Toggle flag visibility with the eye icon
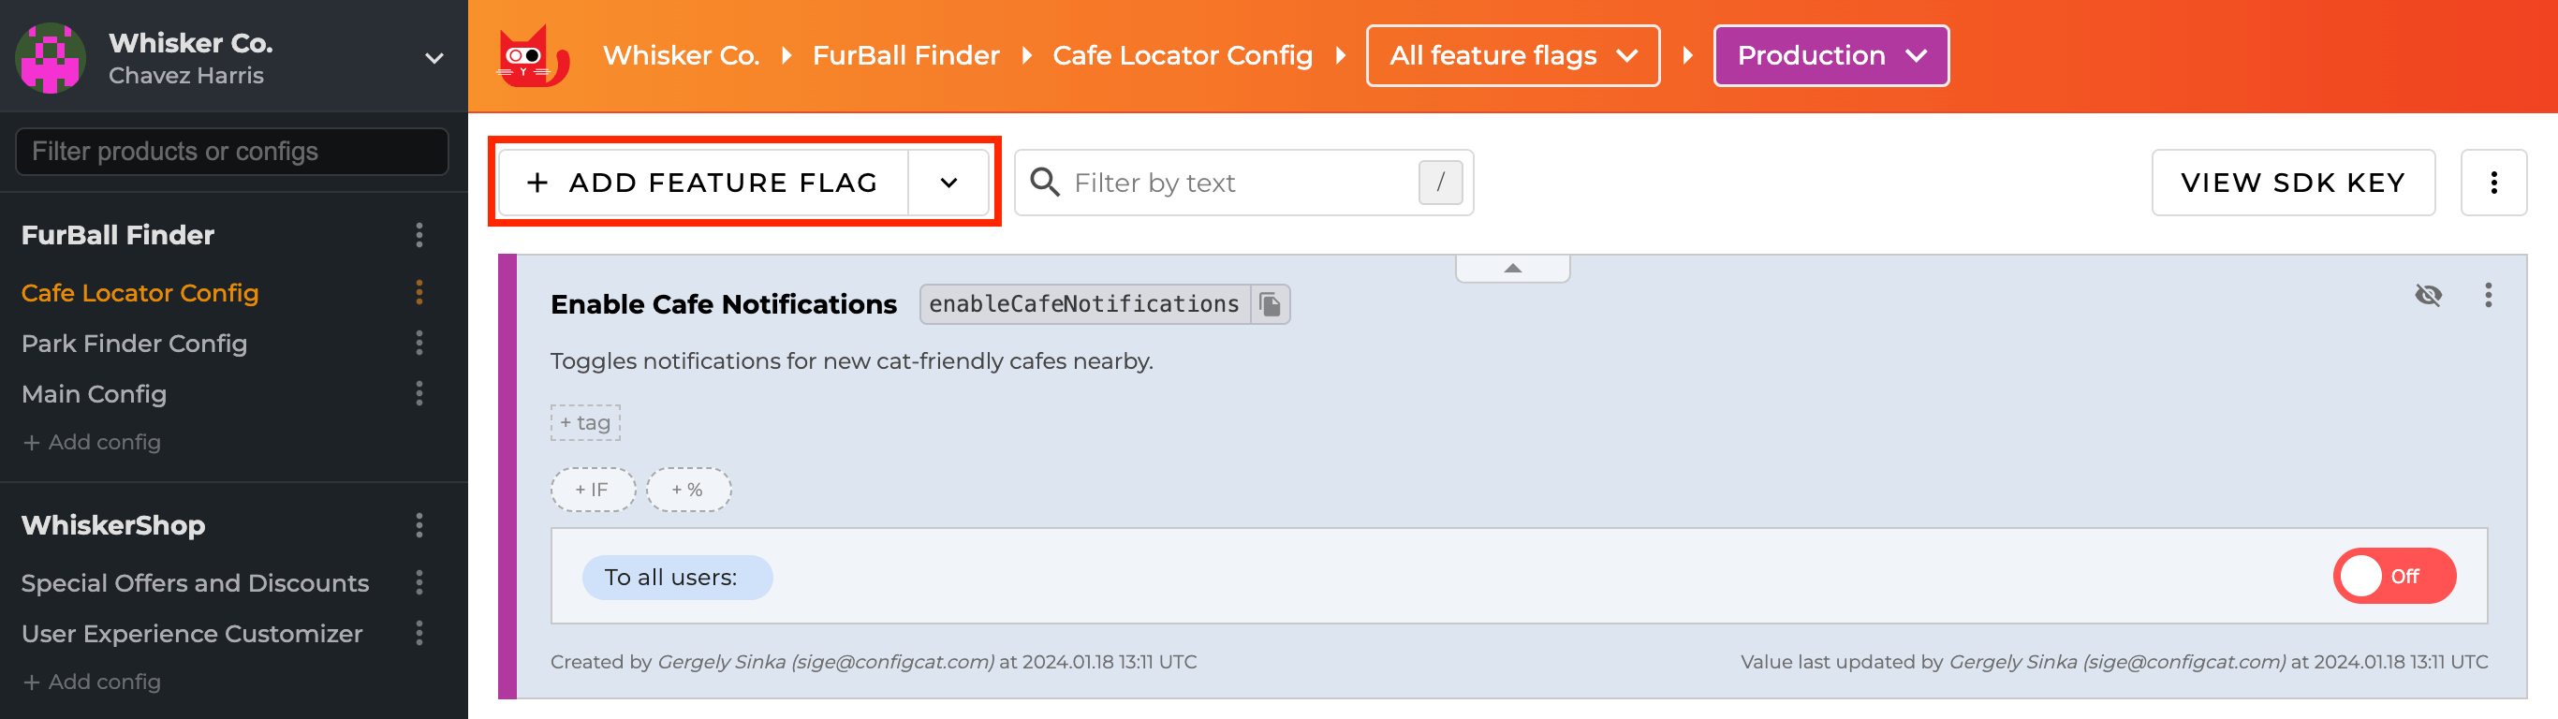Image resolution: width=2558 pixels, height=719 pixels. click(2429, 295)
